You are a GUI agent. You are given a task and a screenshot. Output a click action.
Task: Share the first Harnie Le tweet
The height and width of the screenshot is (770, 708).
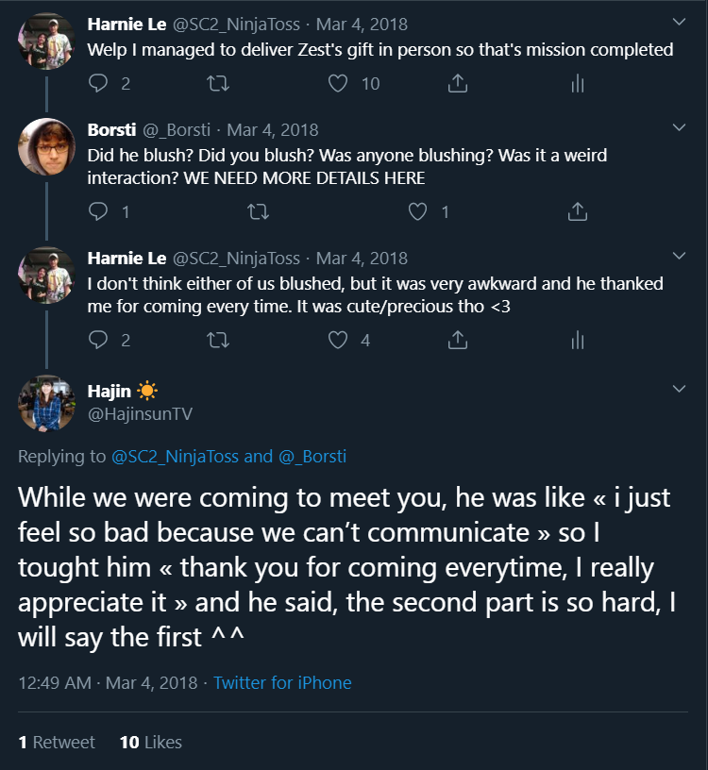point(458,83)
